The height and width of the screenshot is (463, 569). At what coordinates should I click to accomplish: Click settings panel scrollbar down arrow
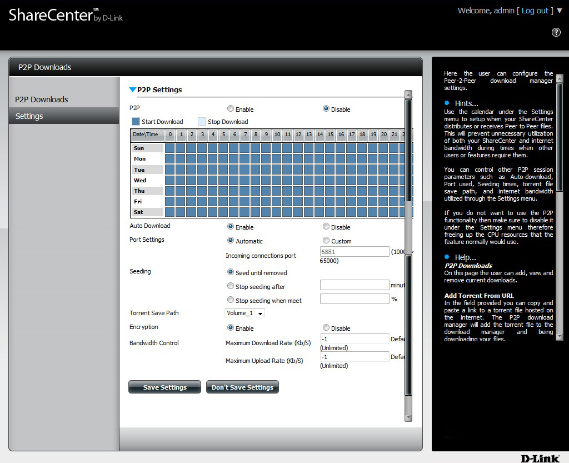408,417
